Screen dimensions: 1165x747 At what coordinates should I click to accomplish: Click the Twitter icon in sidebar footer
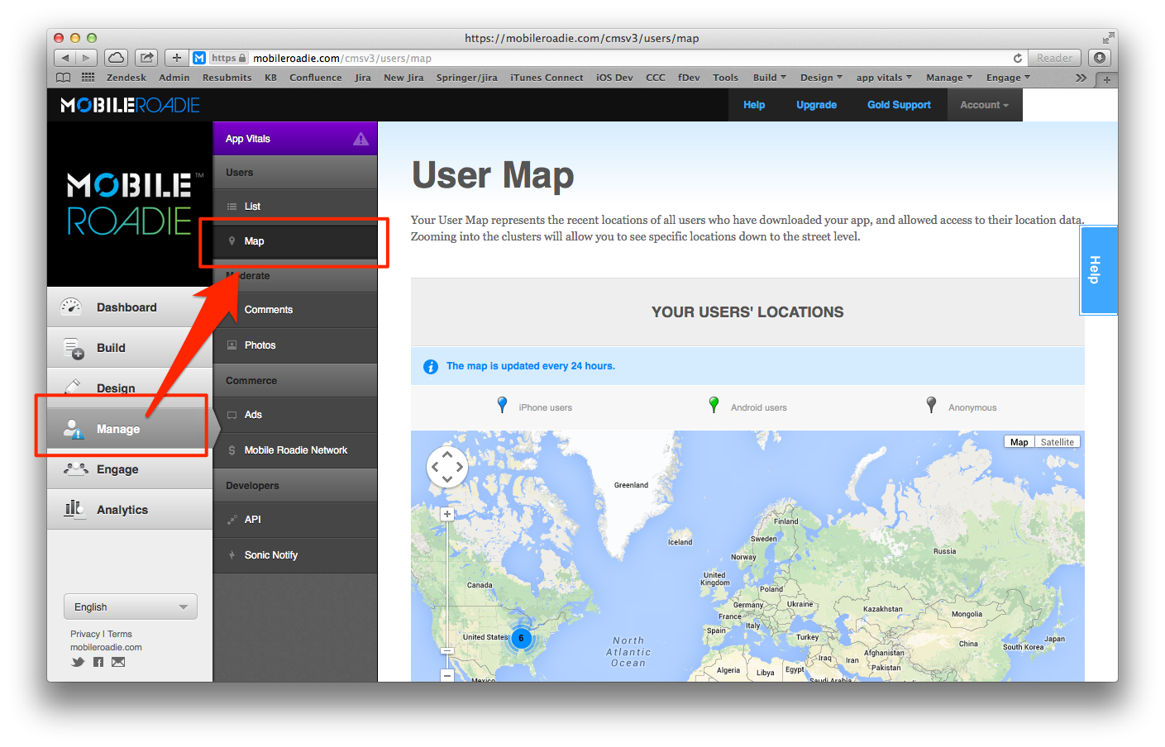coord(78,662)
